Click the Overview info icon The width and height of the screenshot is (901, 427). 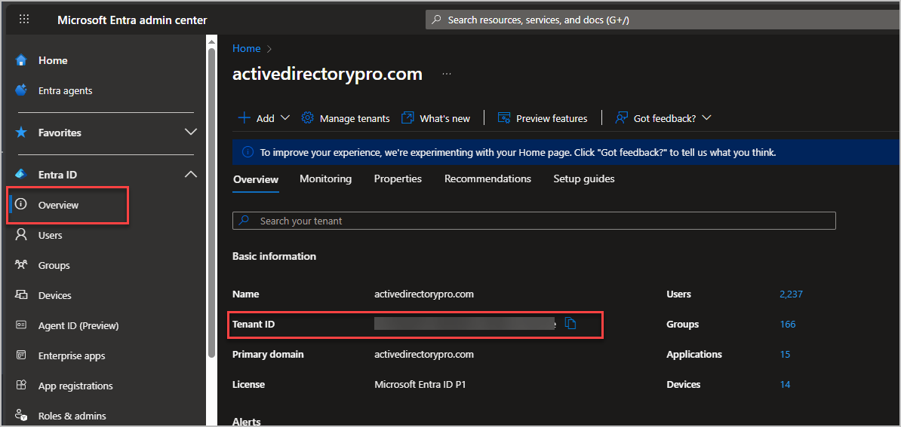(x=21, y=205)
